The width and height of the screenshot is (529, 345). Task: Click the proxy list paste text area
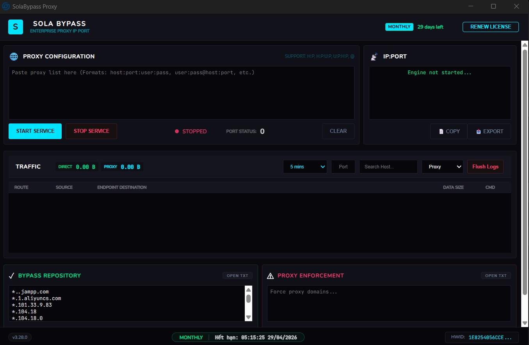pyautogui.click(x=181, y=93)
